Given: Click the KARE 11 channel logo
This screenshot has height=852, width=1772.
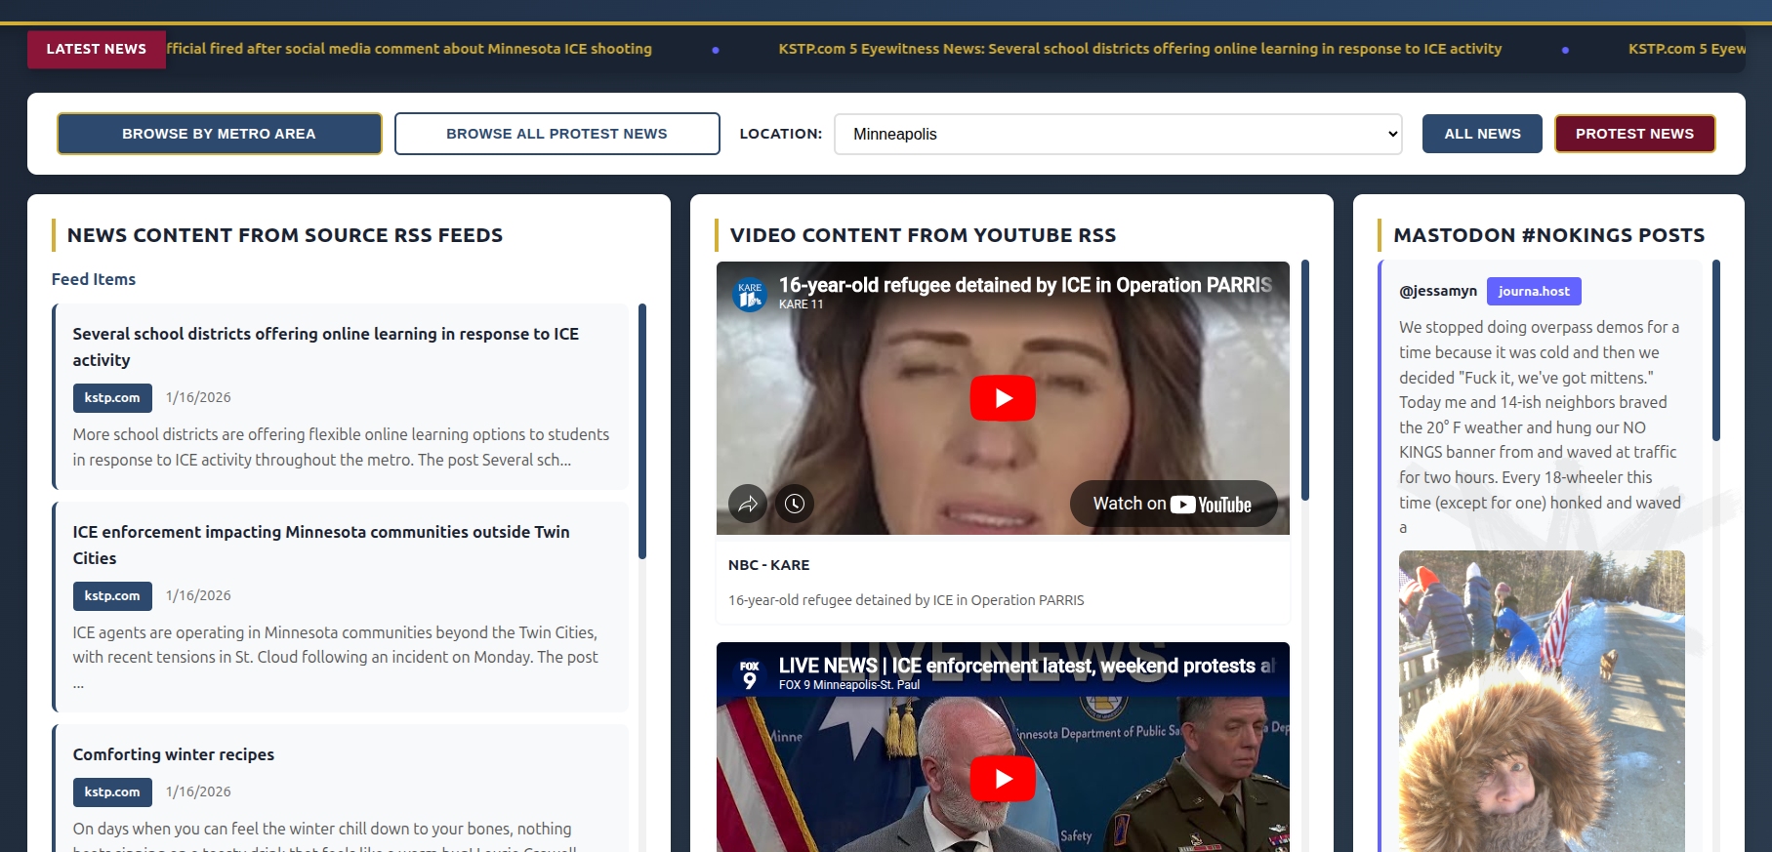Looking at the screenshot, I should [750, 294].
